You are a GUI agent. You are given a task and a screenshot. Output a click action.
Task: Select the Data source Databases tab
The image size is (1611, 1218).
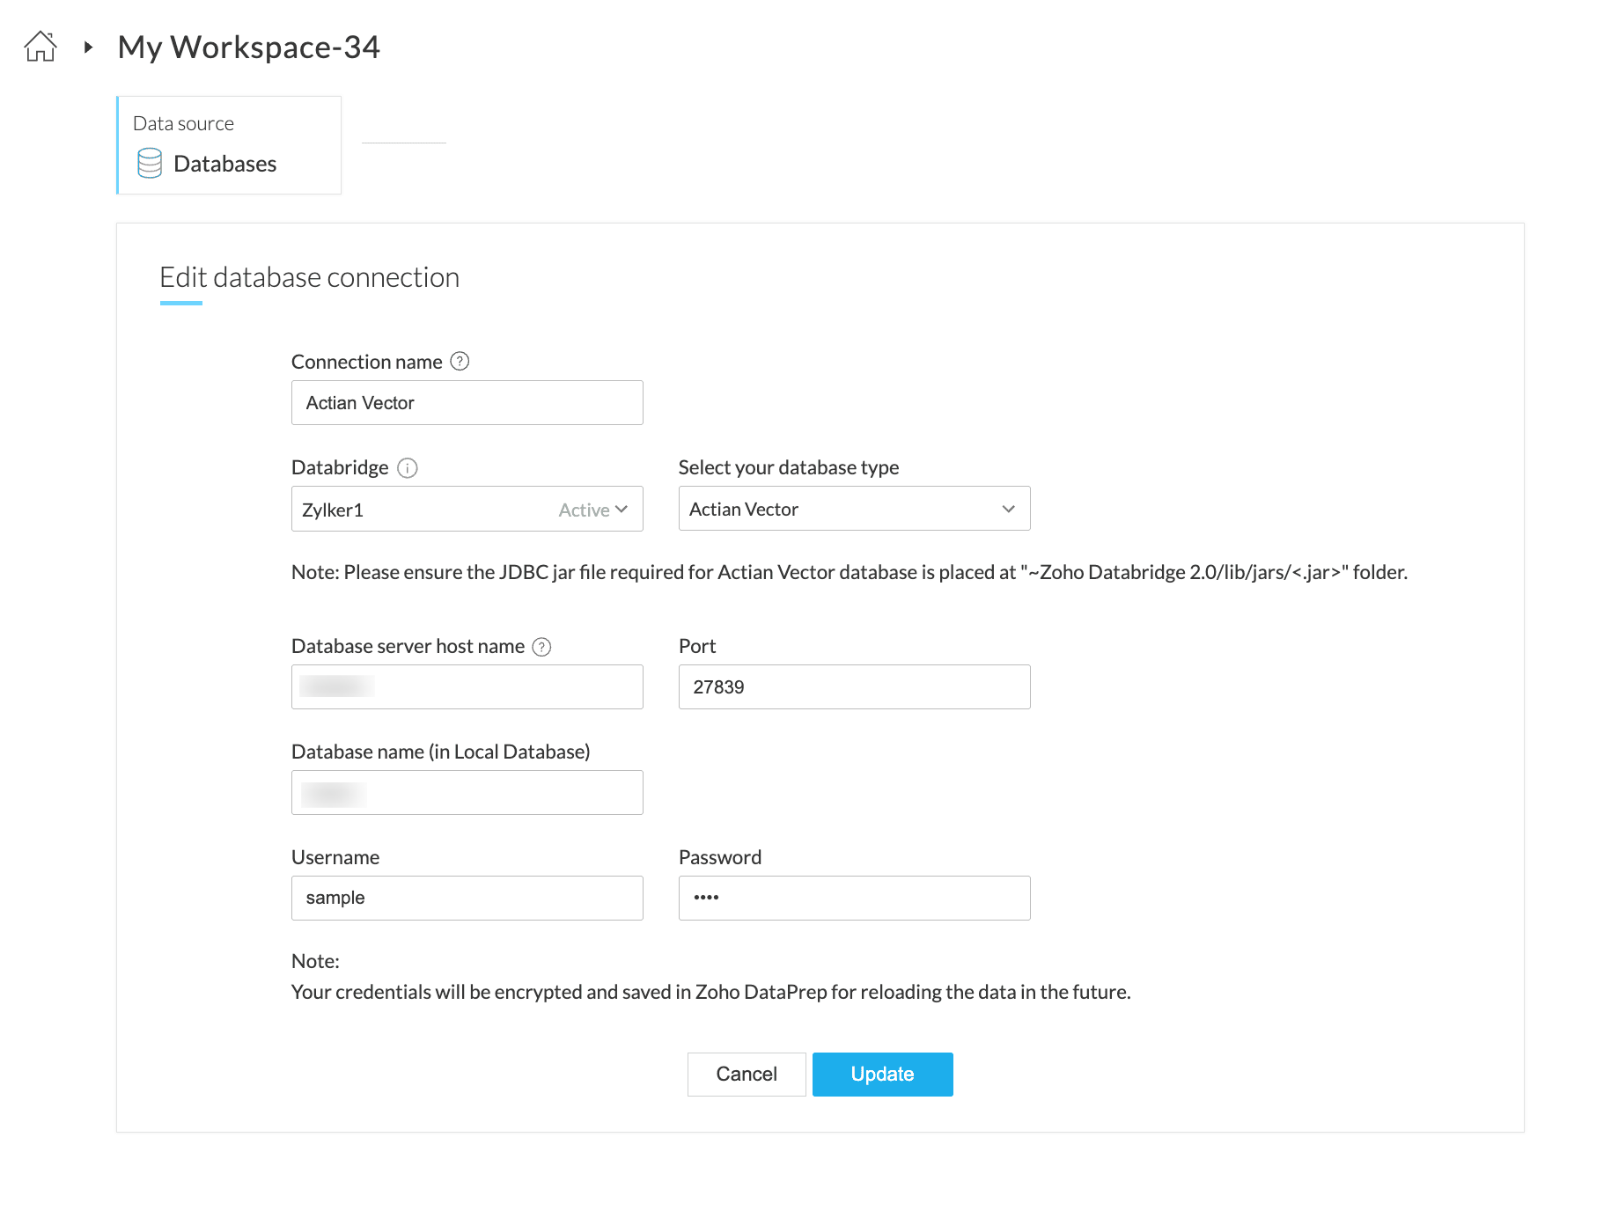click(x=229, y=145)
